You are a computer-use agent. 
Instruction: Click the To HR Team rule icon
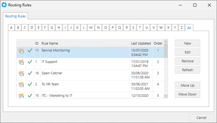coord(21,84)
